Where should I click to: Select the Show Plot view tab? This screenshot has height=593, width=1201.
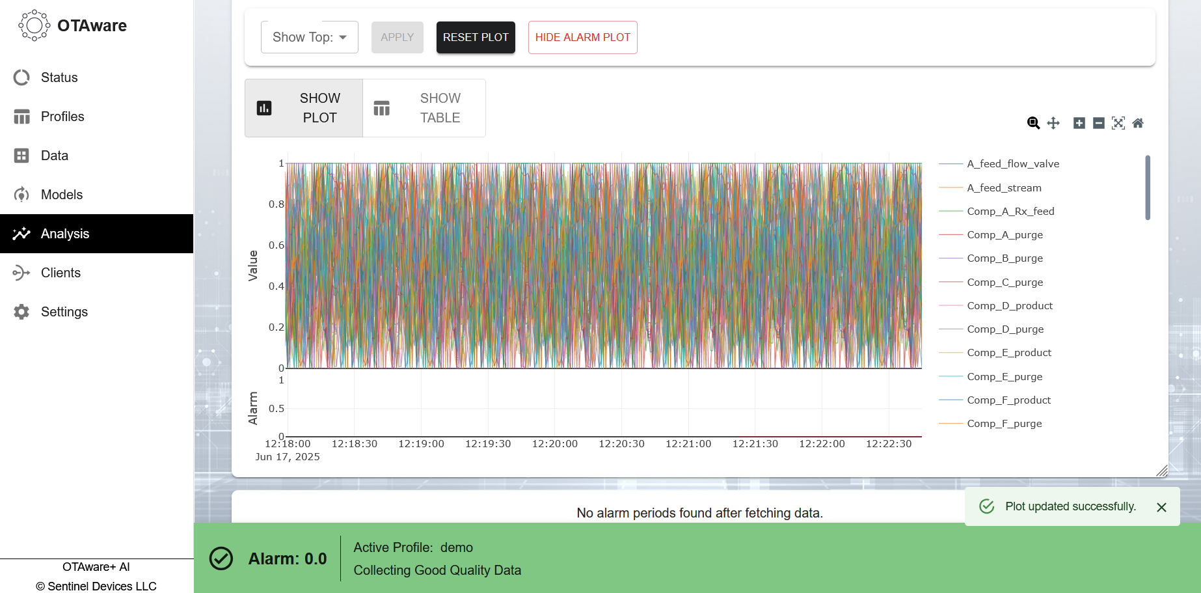[304, 108]
